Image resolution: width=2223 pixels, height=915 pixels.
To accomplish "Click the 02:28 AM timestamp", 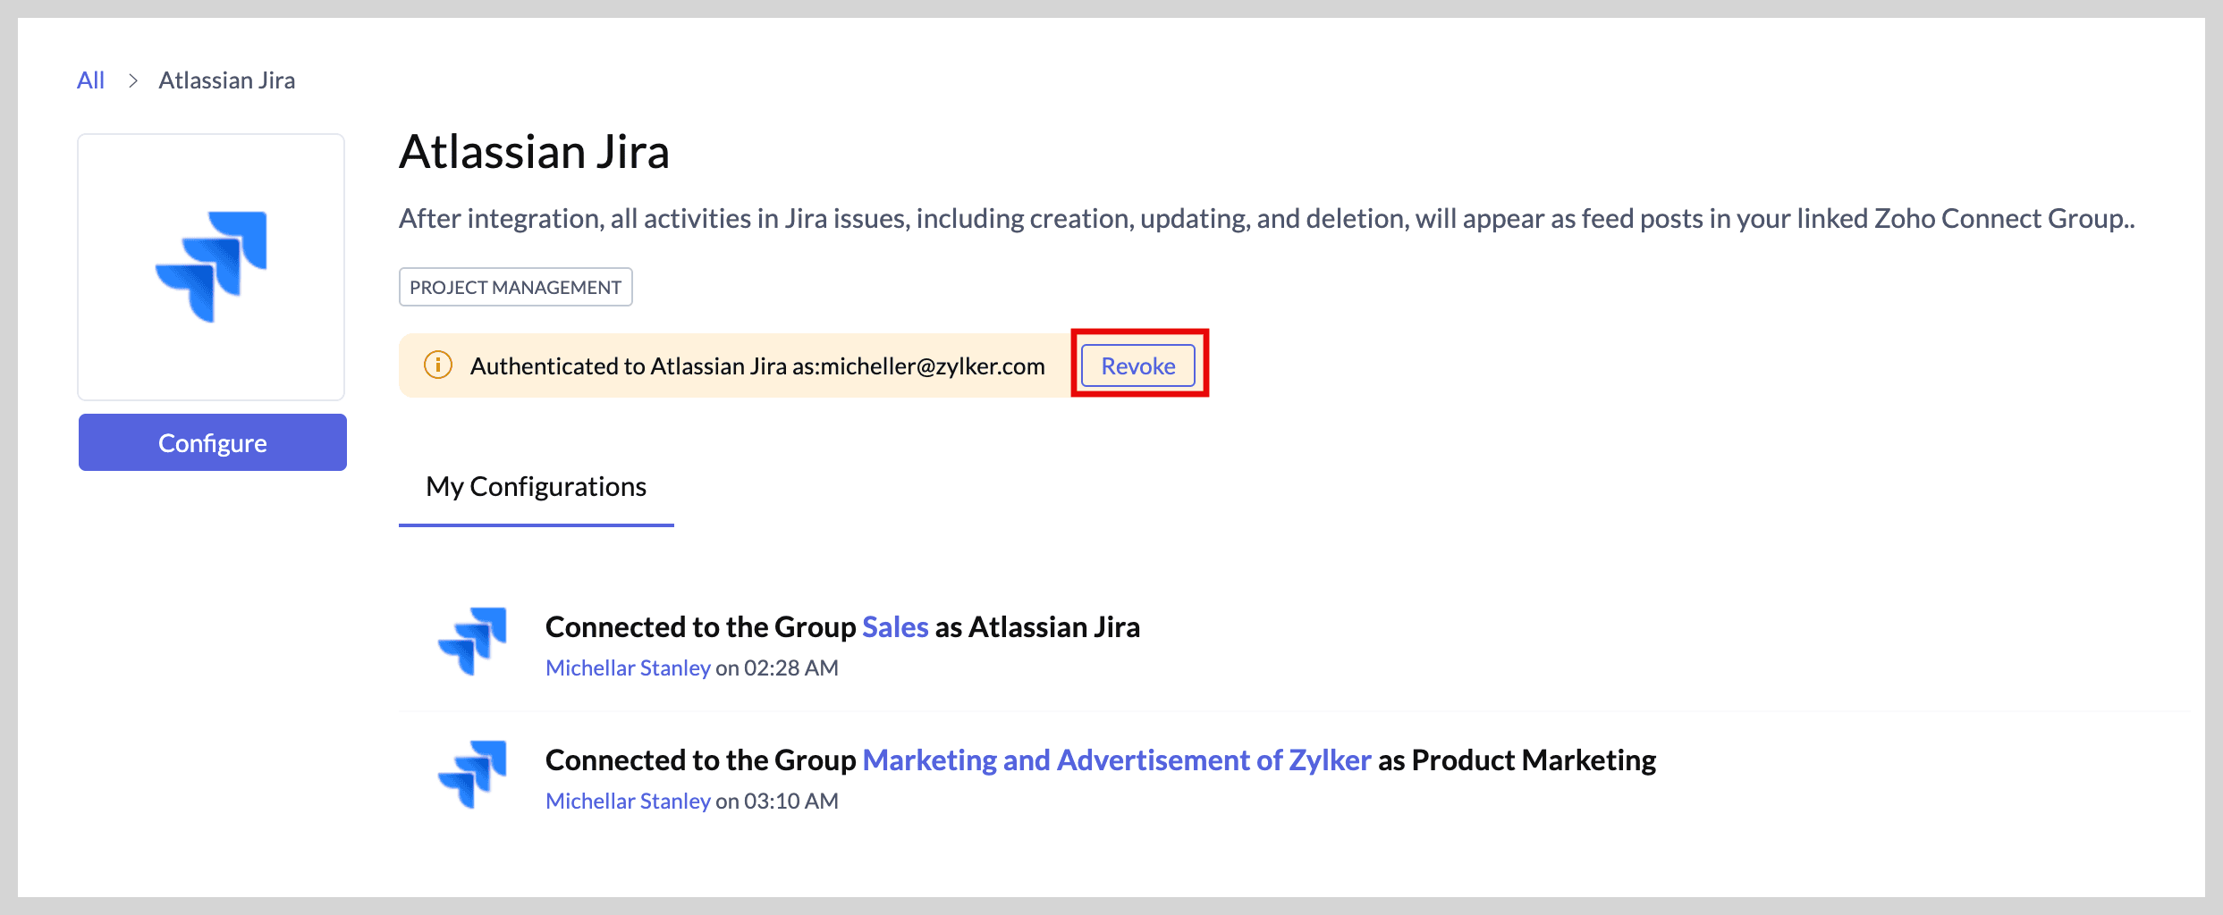I will tap(790, 668).
